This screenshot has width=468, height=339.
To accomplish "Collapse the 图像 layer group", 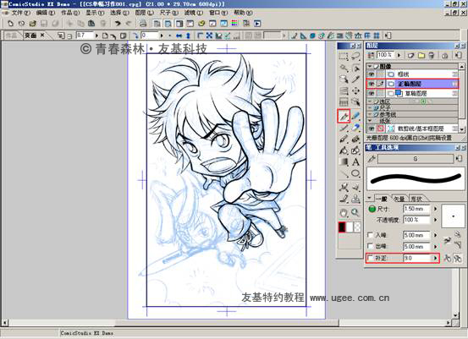I will [x=370, y=66].
